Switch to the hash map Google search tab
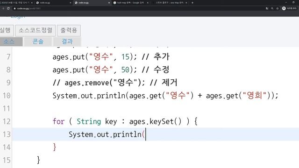Image resolution: width=299 pixels, height=168 pixels. coord(130,3)
